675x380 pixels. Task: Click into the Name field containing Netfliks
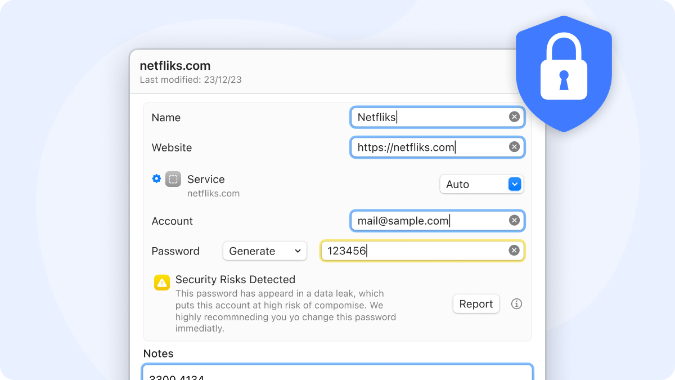pos(427,117)
